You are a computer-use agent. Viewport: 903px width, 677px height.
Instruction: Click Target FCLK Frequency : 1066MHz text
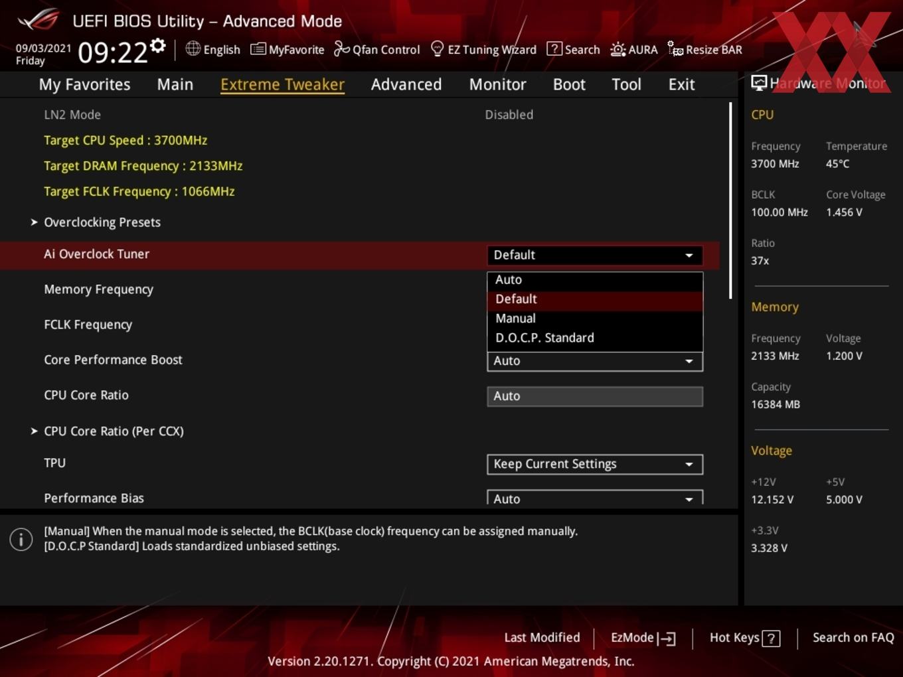pyautogui.click(x=139, y=191)
